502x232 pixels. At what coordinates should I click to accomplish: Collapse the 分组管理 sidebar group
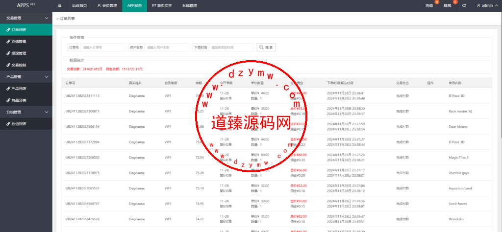pyautogui.click(x=26, y=112)
